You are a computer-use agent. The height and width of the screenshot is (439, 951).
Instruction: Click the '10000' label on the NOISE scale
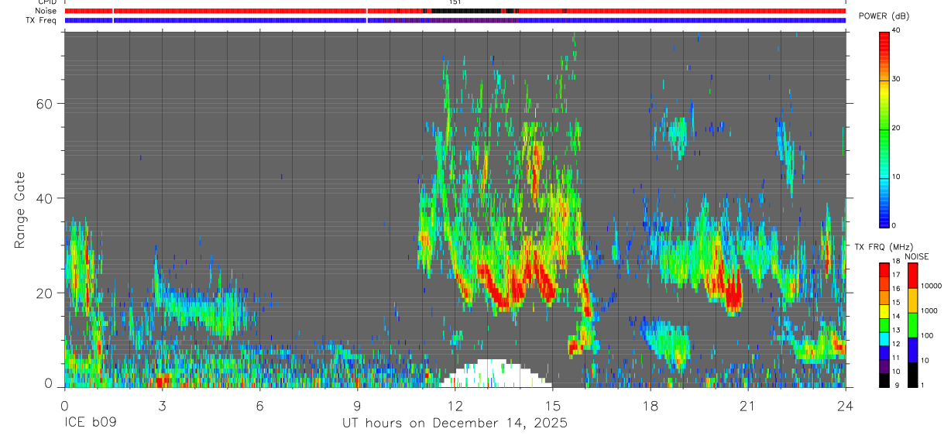point(931,286)
